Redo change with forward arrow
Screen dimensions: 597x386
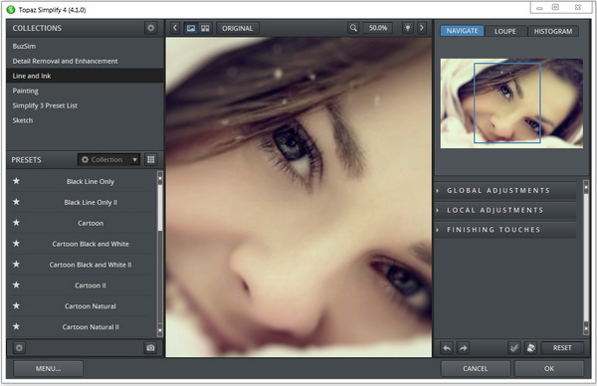463,347
